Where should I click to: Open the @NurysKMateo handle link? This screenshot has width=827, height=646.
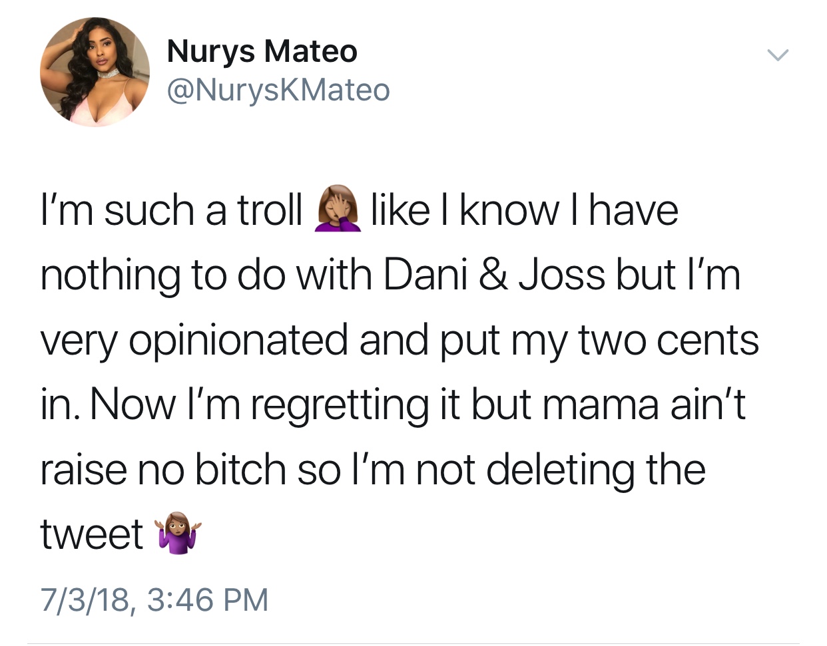(278, 90)
